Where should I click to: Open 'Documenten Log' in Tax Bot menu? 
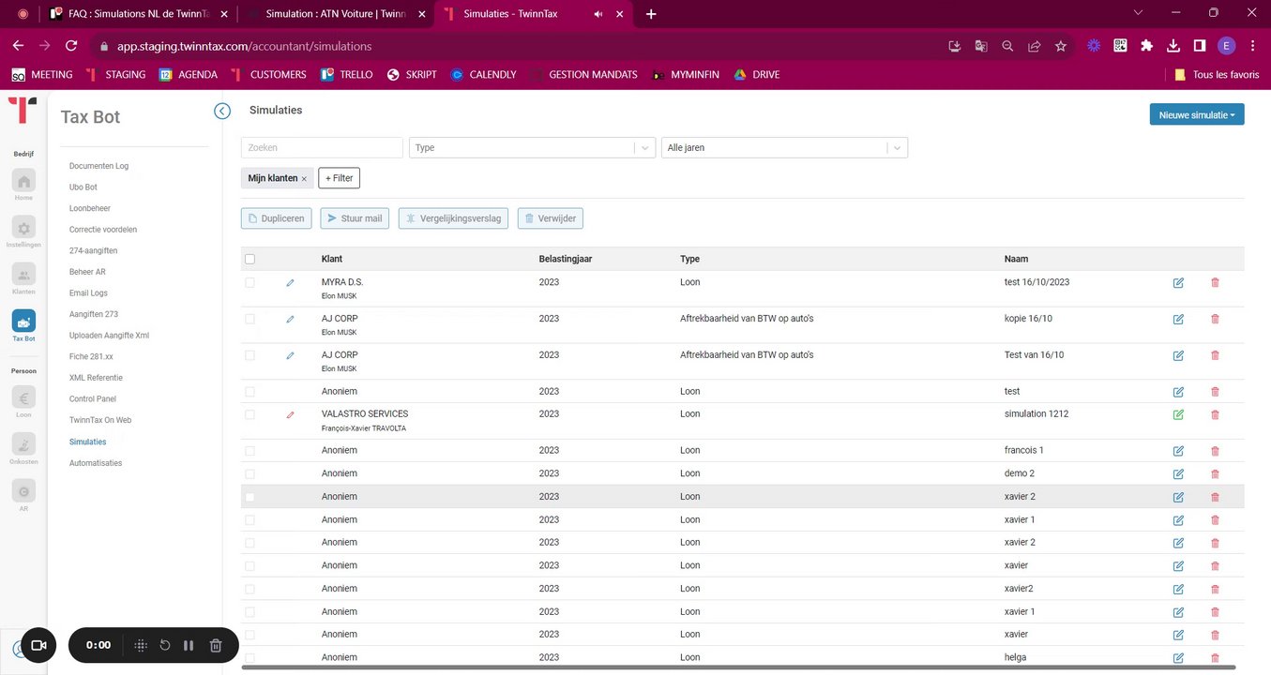[x=98, y=166]
